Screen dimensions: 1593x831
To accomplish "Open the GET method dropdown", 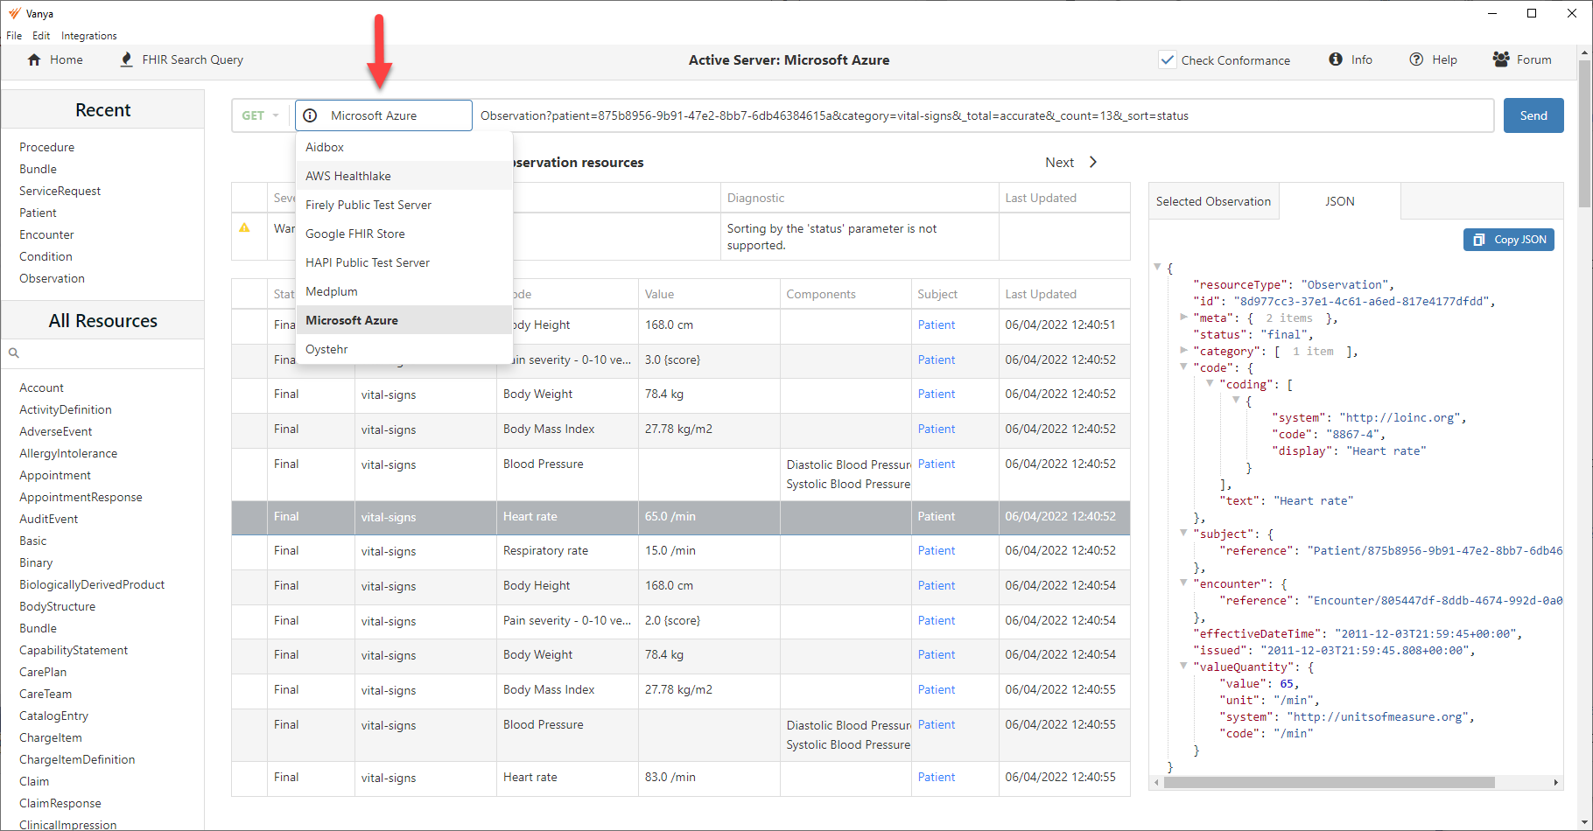I will (x=261, y=115).
